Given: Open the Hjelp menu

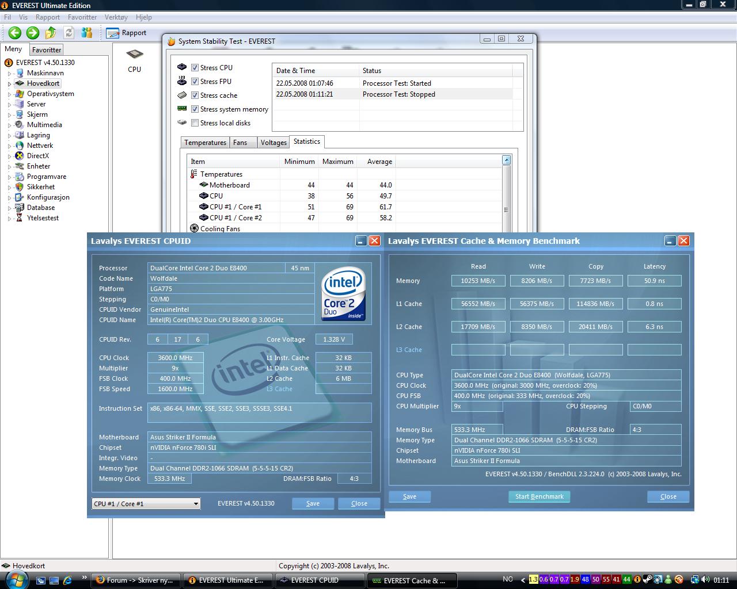Looking at the screenshot, I should click(144, 17).
